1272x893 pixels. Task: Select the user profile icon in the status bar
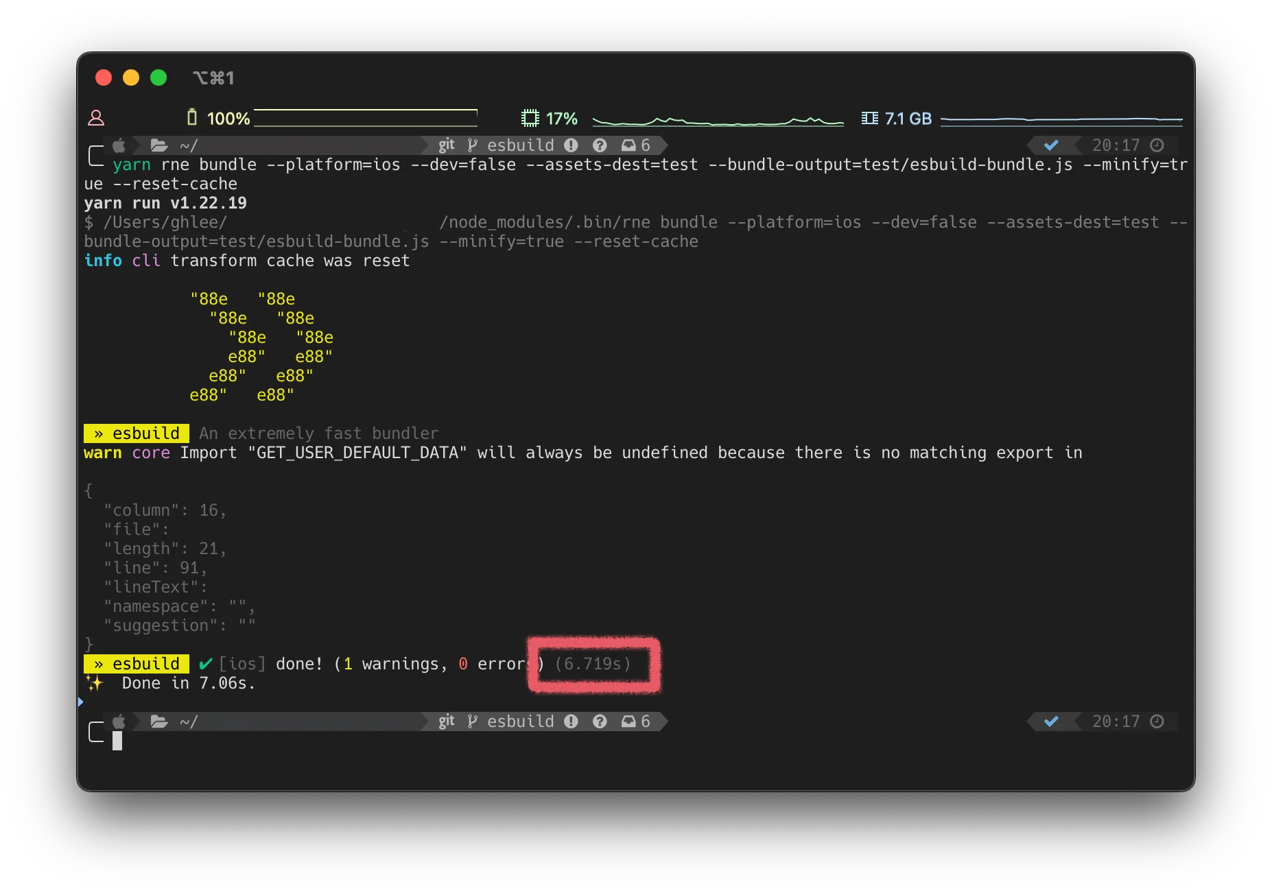pos(95,117)
